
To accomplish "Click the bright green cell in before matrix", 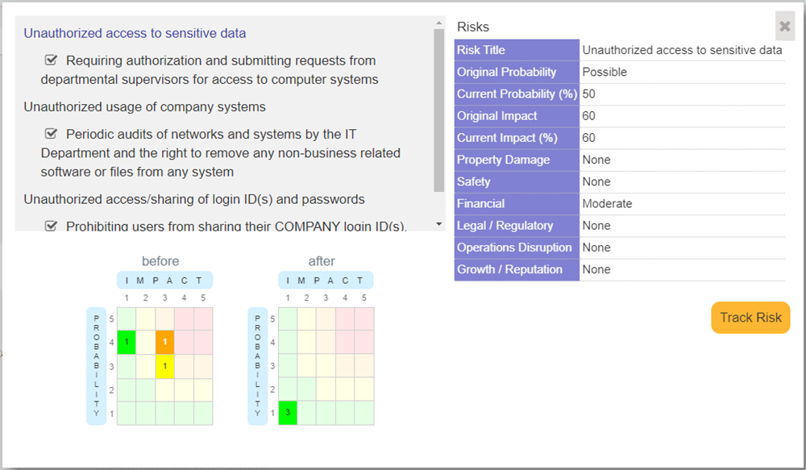I will (x=127, y=342).
